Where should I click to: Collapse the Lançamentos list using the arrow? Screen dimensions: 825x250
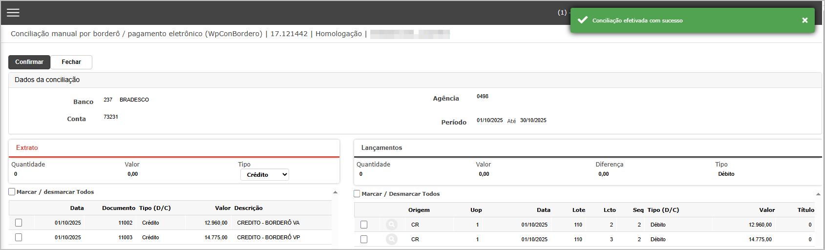pyautogui.click(x=818, y=194)
